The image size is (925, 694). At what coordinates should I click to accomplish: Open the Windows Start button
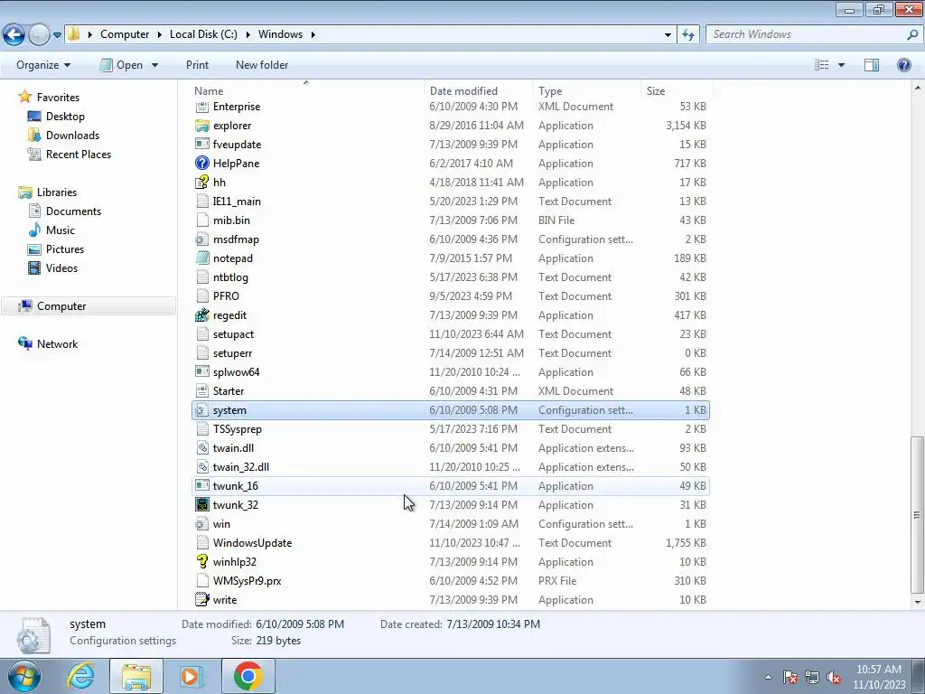(23, 676)
